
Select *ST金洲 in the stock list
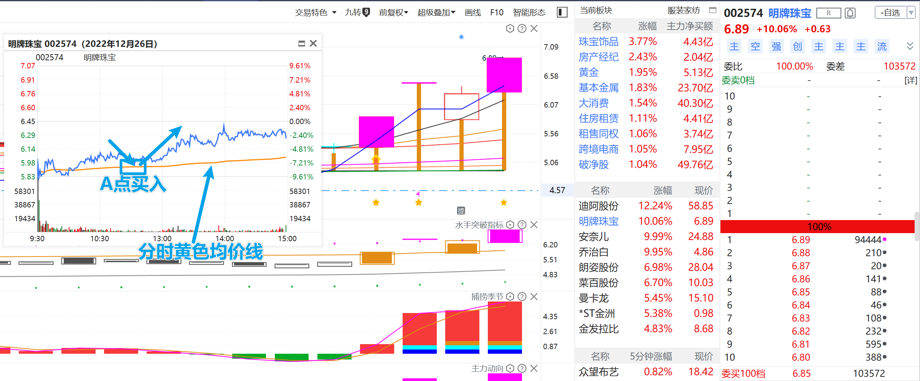[597, 313]
